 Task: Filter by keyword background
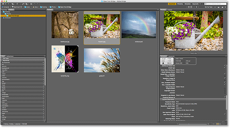click(23, 68)
